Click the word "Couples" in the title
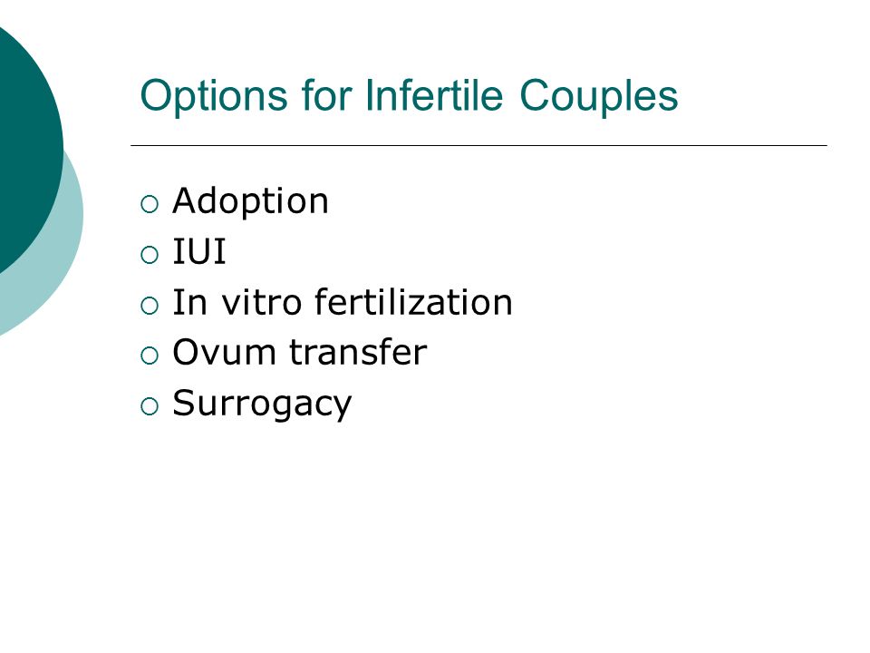Viewport: 870px width, 653px height. [x=599, y=97]
